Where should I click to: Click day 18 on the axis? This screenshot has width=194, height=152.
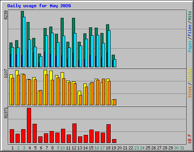tap(108, 148)
